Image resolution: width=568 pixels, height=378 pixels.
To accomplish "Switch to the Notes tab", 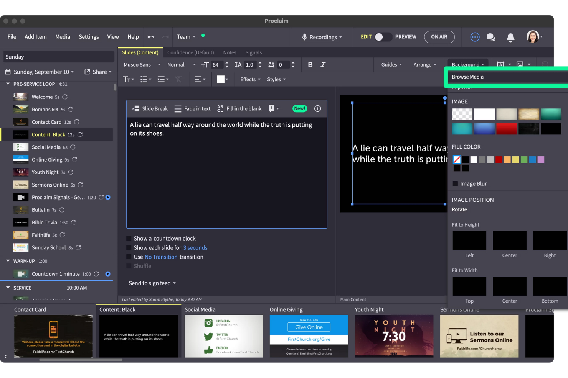I will pos(230,52).
